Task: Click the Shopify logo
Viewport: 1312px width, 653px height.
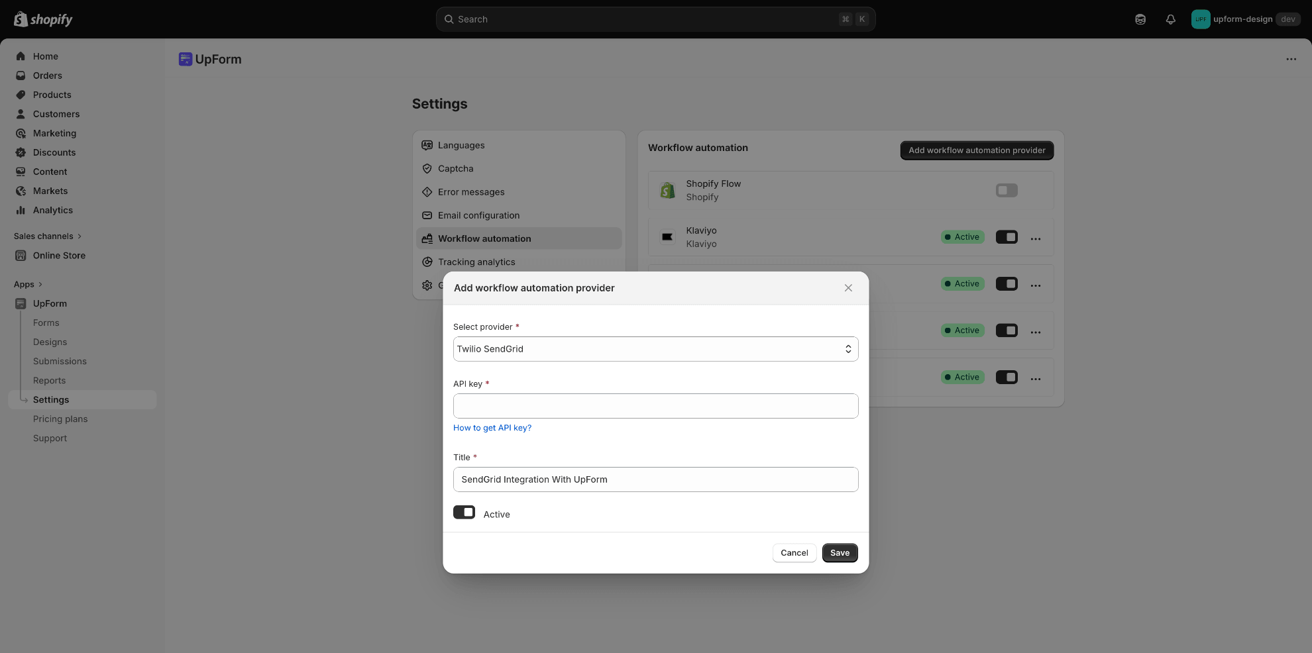Action: coord(43,19)
